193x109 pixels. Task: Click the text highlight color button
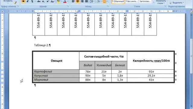[59, 1]
